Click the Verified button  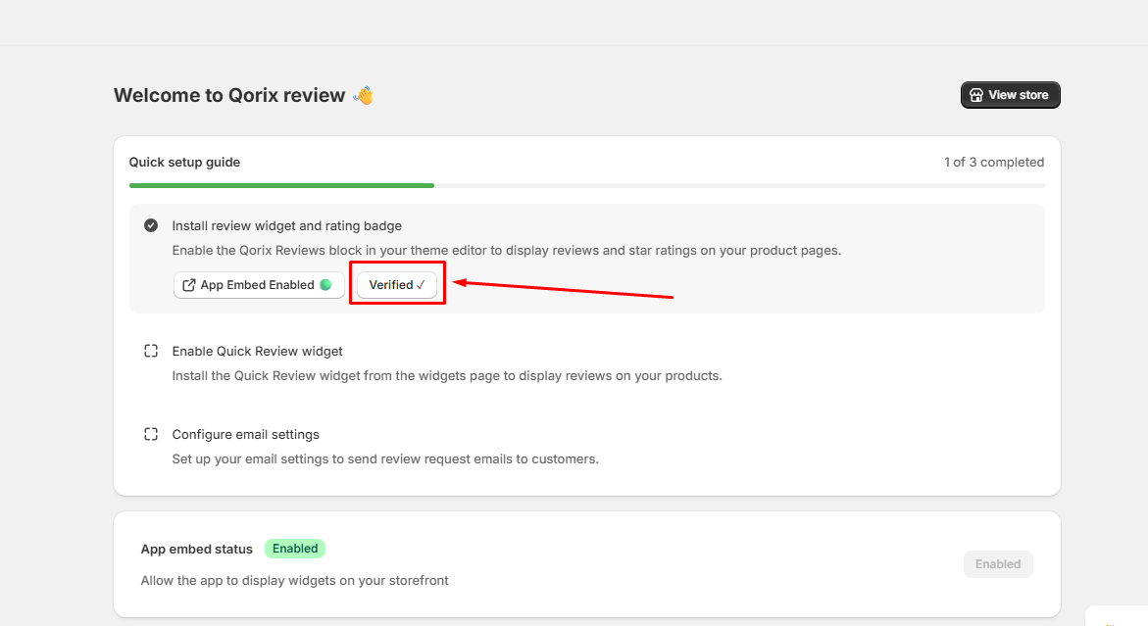click(x=397, y=285)
